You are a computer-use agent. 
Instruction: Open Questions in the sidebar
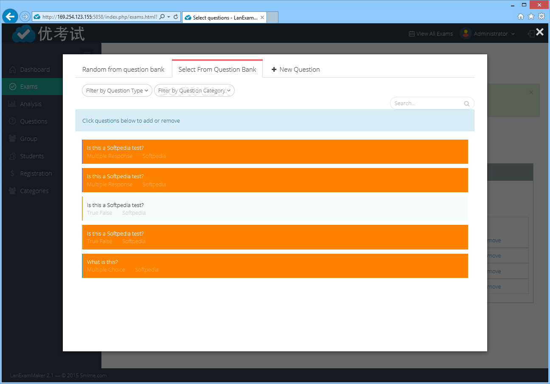coord(34,121)
